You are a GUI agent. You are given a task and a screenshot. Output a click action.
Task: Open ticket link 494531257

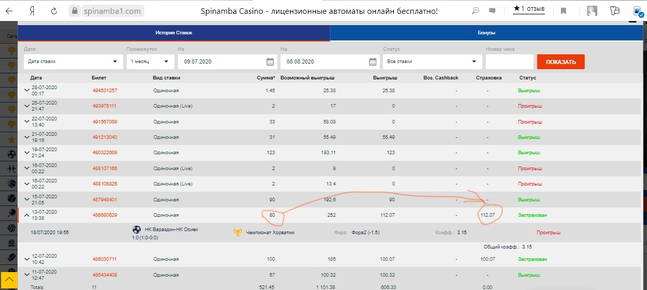[x=105, y=91]
